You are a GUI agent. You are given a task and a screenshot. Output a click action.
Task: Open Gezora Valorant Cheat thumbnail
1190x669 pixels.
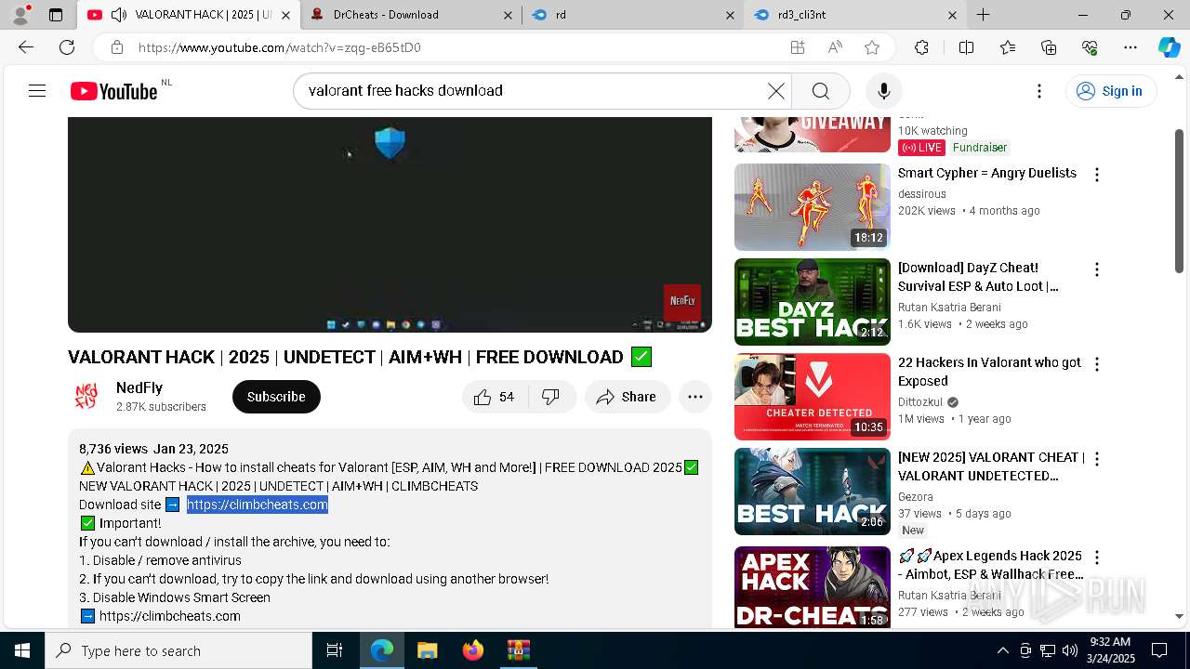(x=813, y=492)
